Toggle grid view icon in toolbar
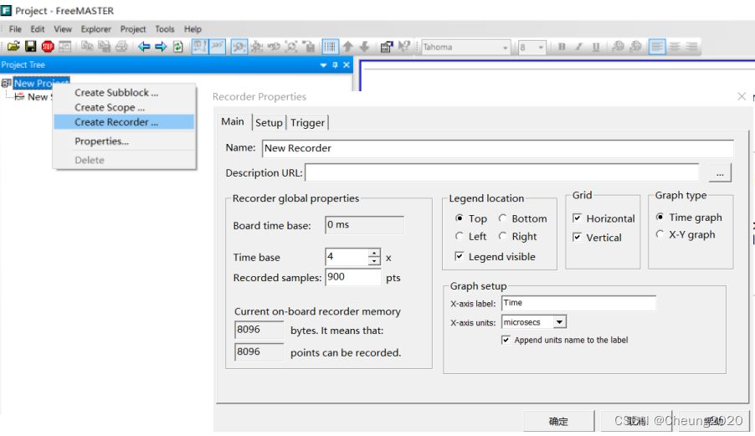The height and width of the screenshot is (436, 755). [x=330, y=47]
